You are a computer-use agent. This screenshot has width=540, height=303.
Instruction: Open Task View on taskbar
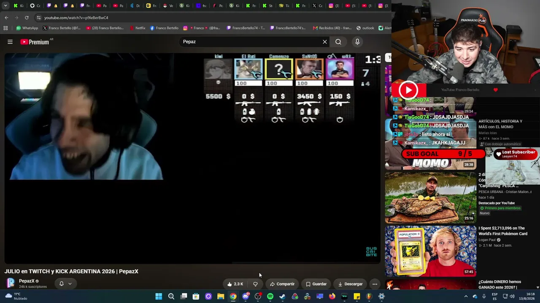point(184,296)
